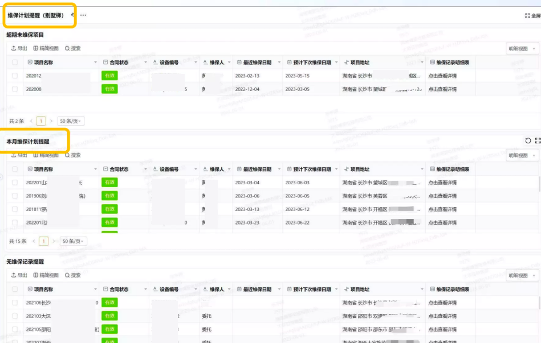Screen dimensions: 541x343
Task: Select all rows in the 无维保记录提醒 table
Action: coord(15,290)
